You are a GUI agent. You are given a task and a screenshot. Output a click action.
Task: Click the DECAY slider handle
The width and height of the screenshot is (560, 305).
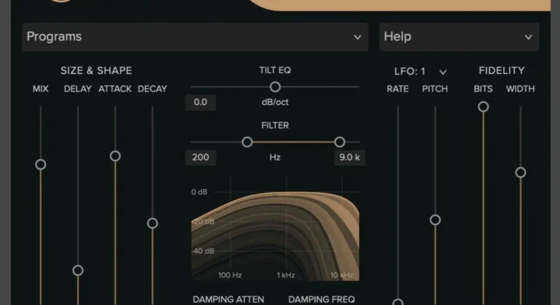coord(152,223)
